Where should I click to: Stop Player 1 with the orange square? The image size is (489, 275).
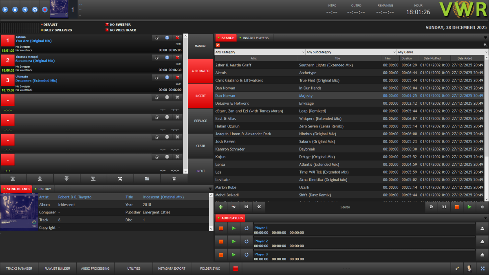[221, 228]
